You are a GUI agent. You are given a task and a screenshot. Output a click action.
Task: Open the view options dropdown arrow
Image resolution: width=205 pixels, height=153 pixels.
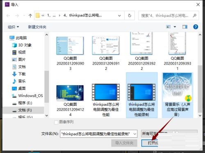175,27
